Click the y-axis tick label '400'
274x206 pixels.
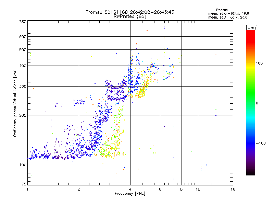tap(23, 66)
